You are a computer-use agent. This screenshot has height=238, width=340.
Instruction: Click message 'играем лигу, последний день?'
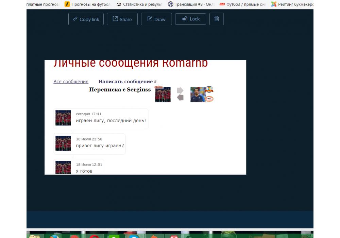point(111,120)
